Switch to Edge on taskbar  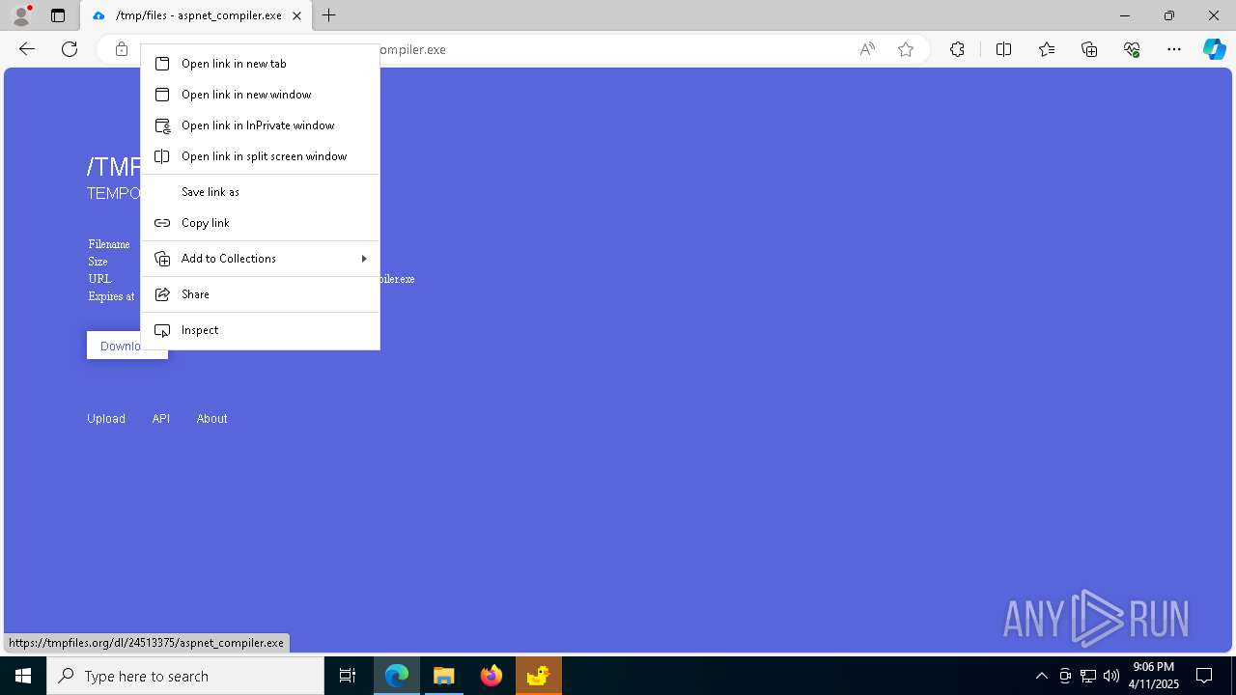coord(397,676)
